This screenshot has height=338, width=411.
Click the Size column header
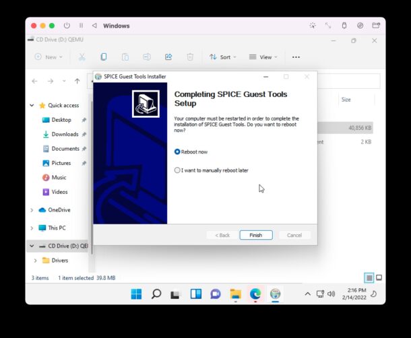[x=346, y=100]
